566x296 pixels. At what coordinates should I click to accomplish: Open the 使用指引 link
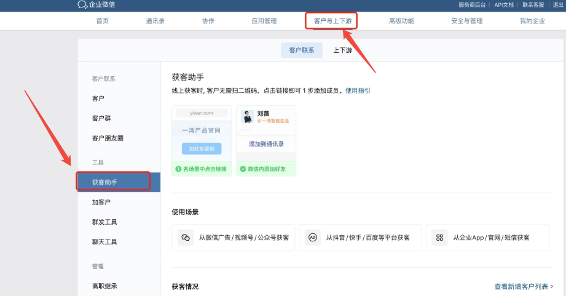[357, 90]
